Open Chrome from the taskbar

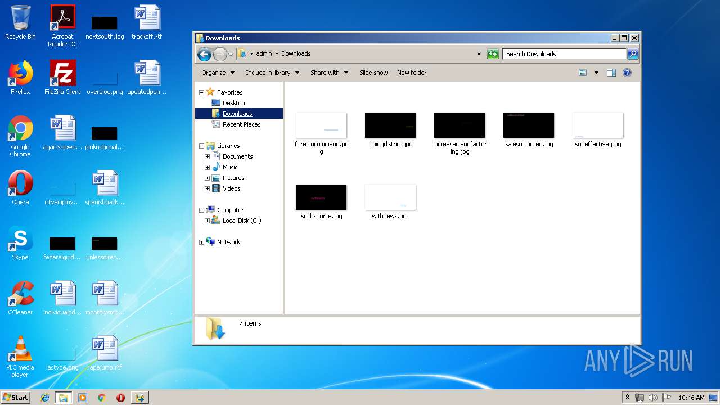[x=101, y=398]
